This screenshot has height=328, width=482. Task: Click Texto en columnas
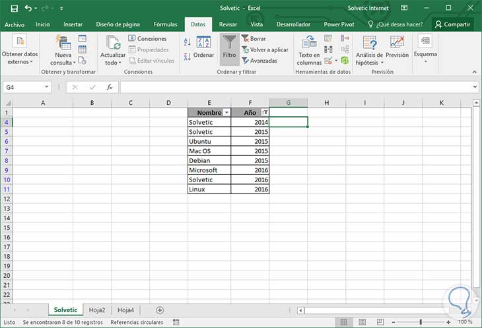point(309,50)
